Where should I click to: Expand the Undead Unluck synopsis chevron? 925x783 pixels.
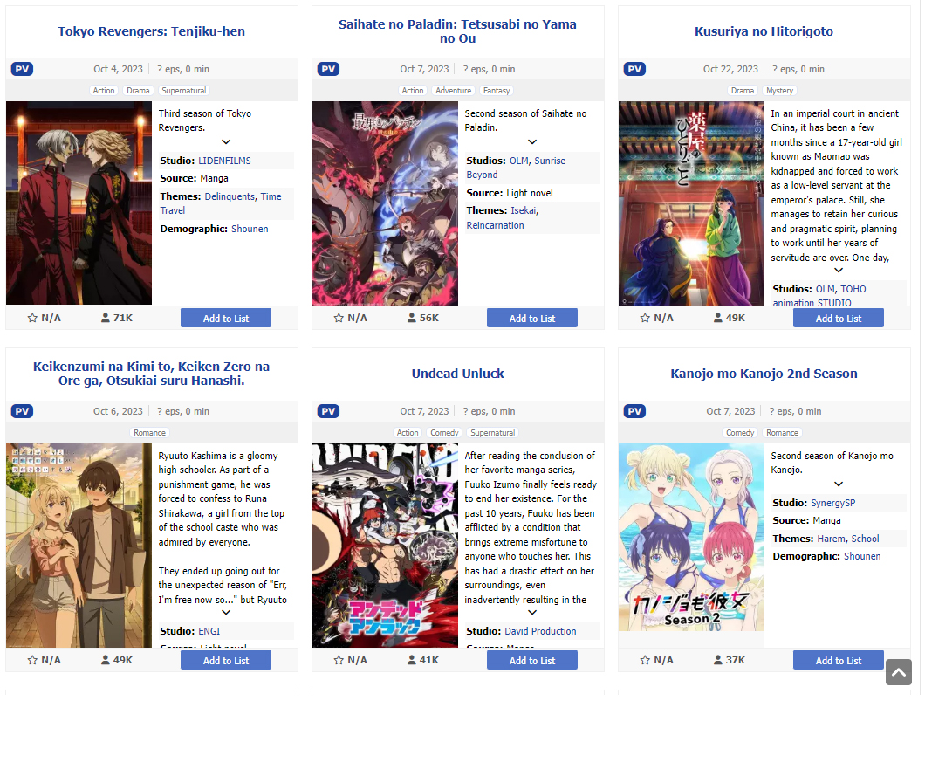pyautogui.click(x=532, y=613)
